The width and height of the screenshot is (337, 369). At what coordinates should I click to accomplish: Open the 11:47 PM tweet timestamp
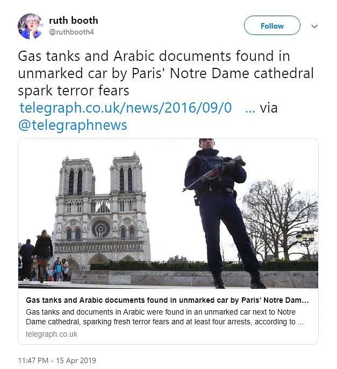(34, 360)
